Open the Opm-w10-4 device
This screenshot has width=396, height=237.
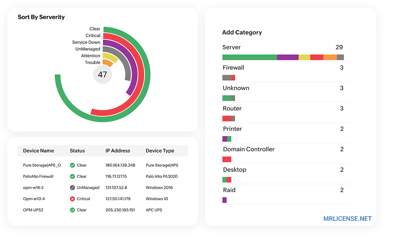tap(34, 199)
